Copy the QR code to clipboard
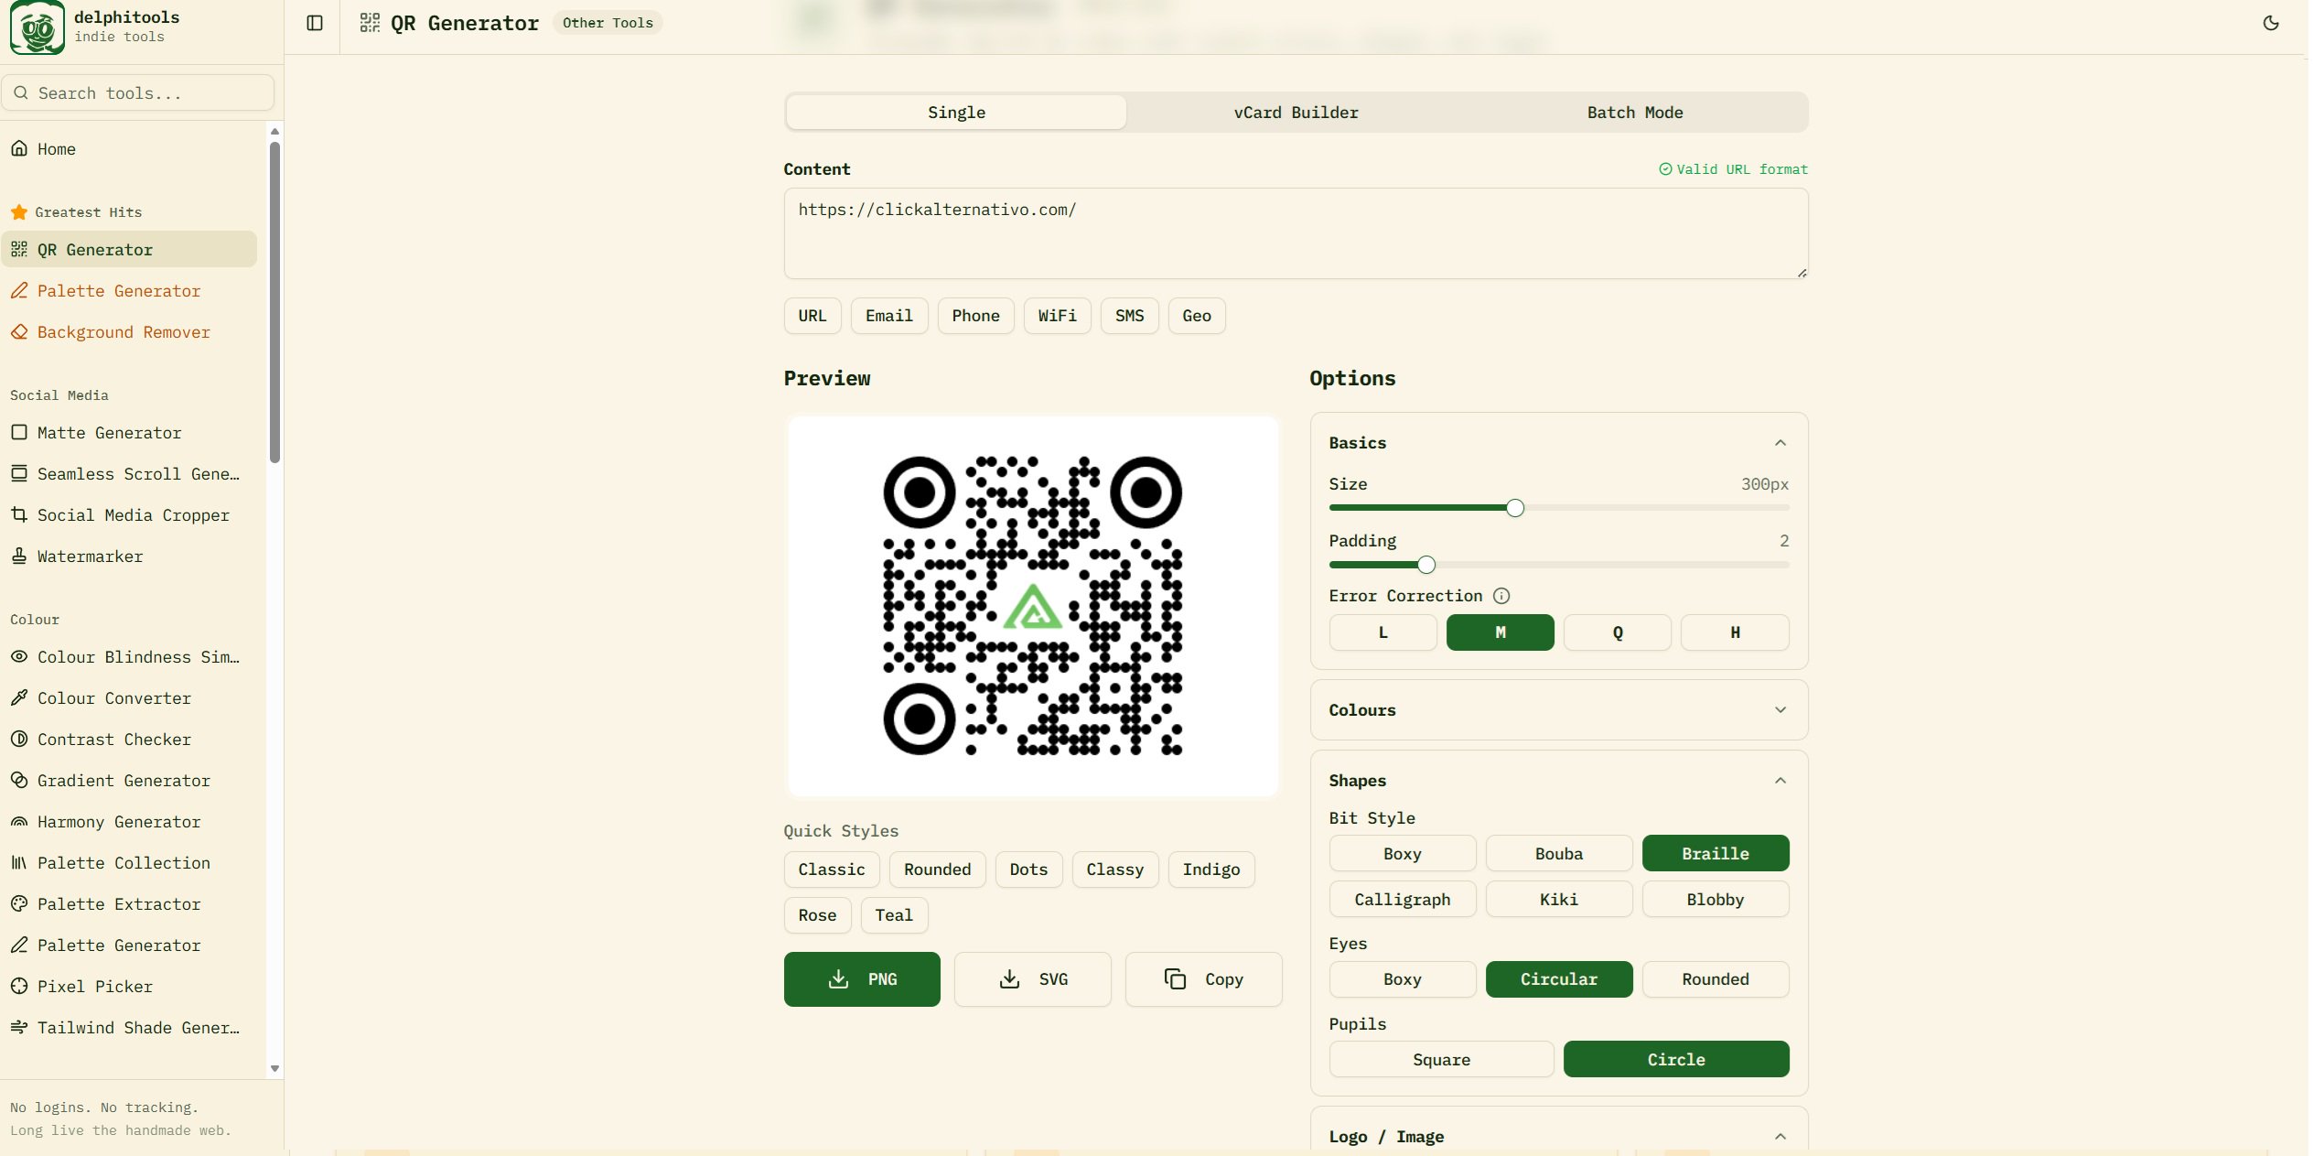 1204,979
